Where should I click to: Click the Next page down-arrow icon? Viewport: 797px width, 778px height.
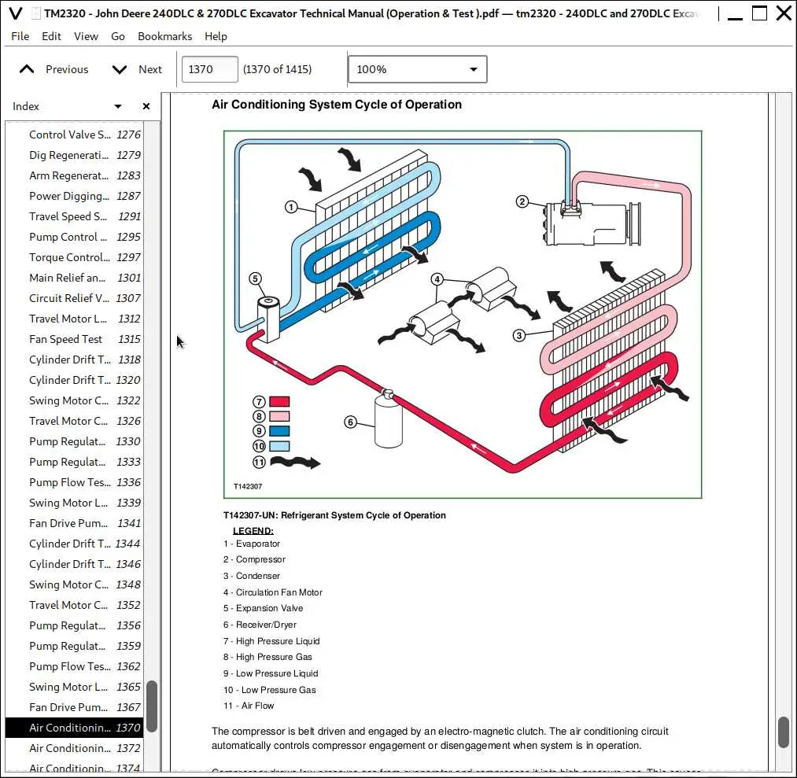pos(120,69)
